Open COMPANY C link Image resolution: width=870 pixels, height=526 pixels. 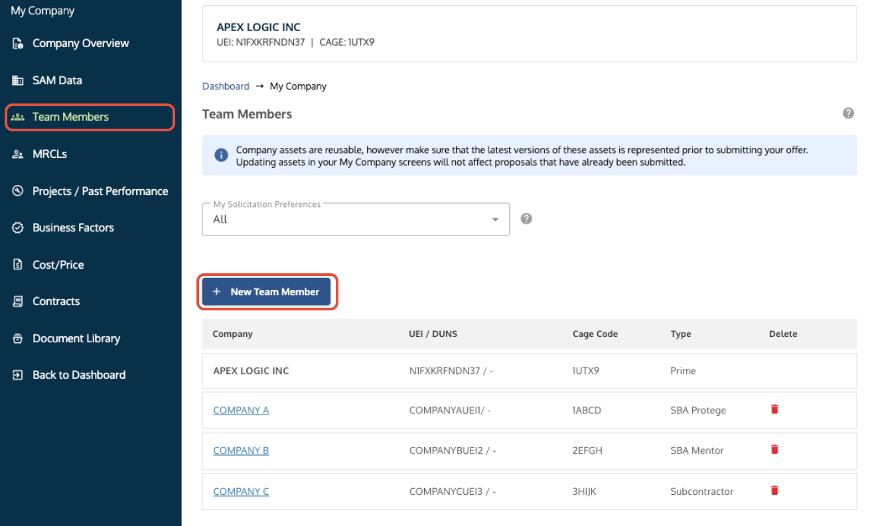(x=241, y=492)
